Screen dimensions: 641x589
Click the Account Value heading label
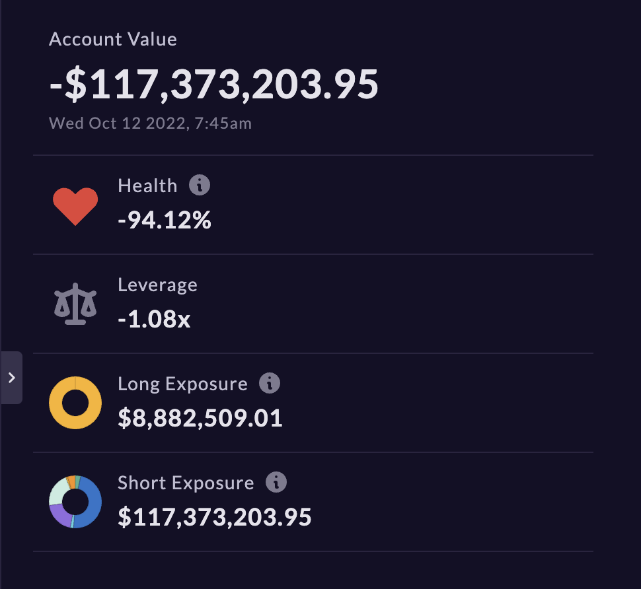113,40
